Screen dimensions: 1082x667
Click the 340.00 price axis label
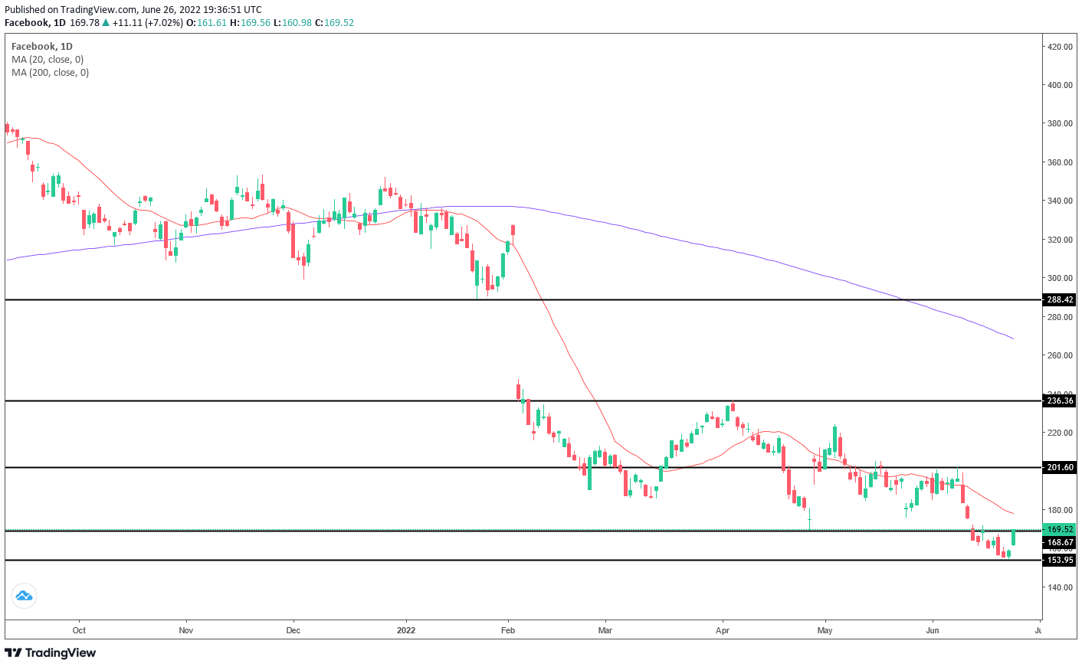point(1061,201)
